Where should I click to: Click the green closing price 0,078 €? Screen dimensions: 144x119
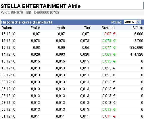pyautogui.click(x=109, y=41)
